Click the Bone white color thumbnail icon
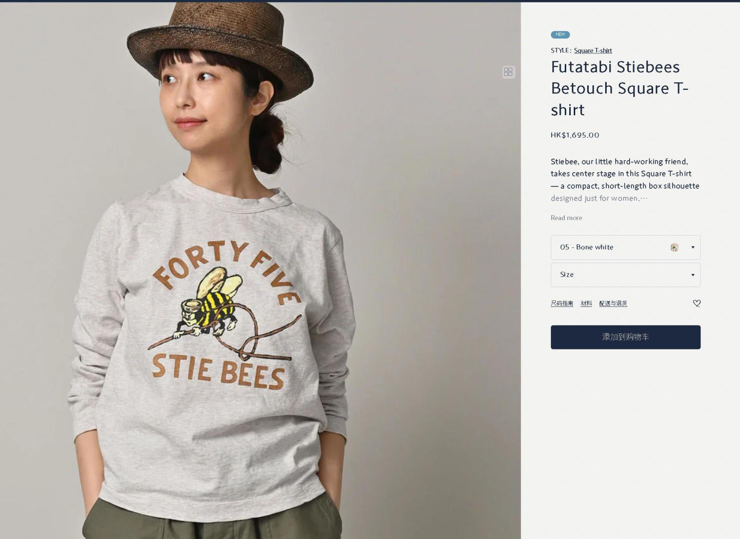740x539 pixels. (x=675, y=248)
